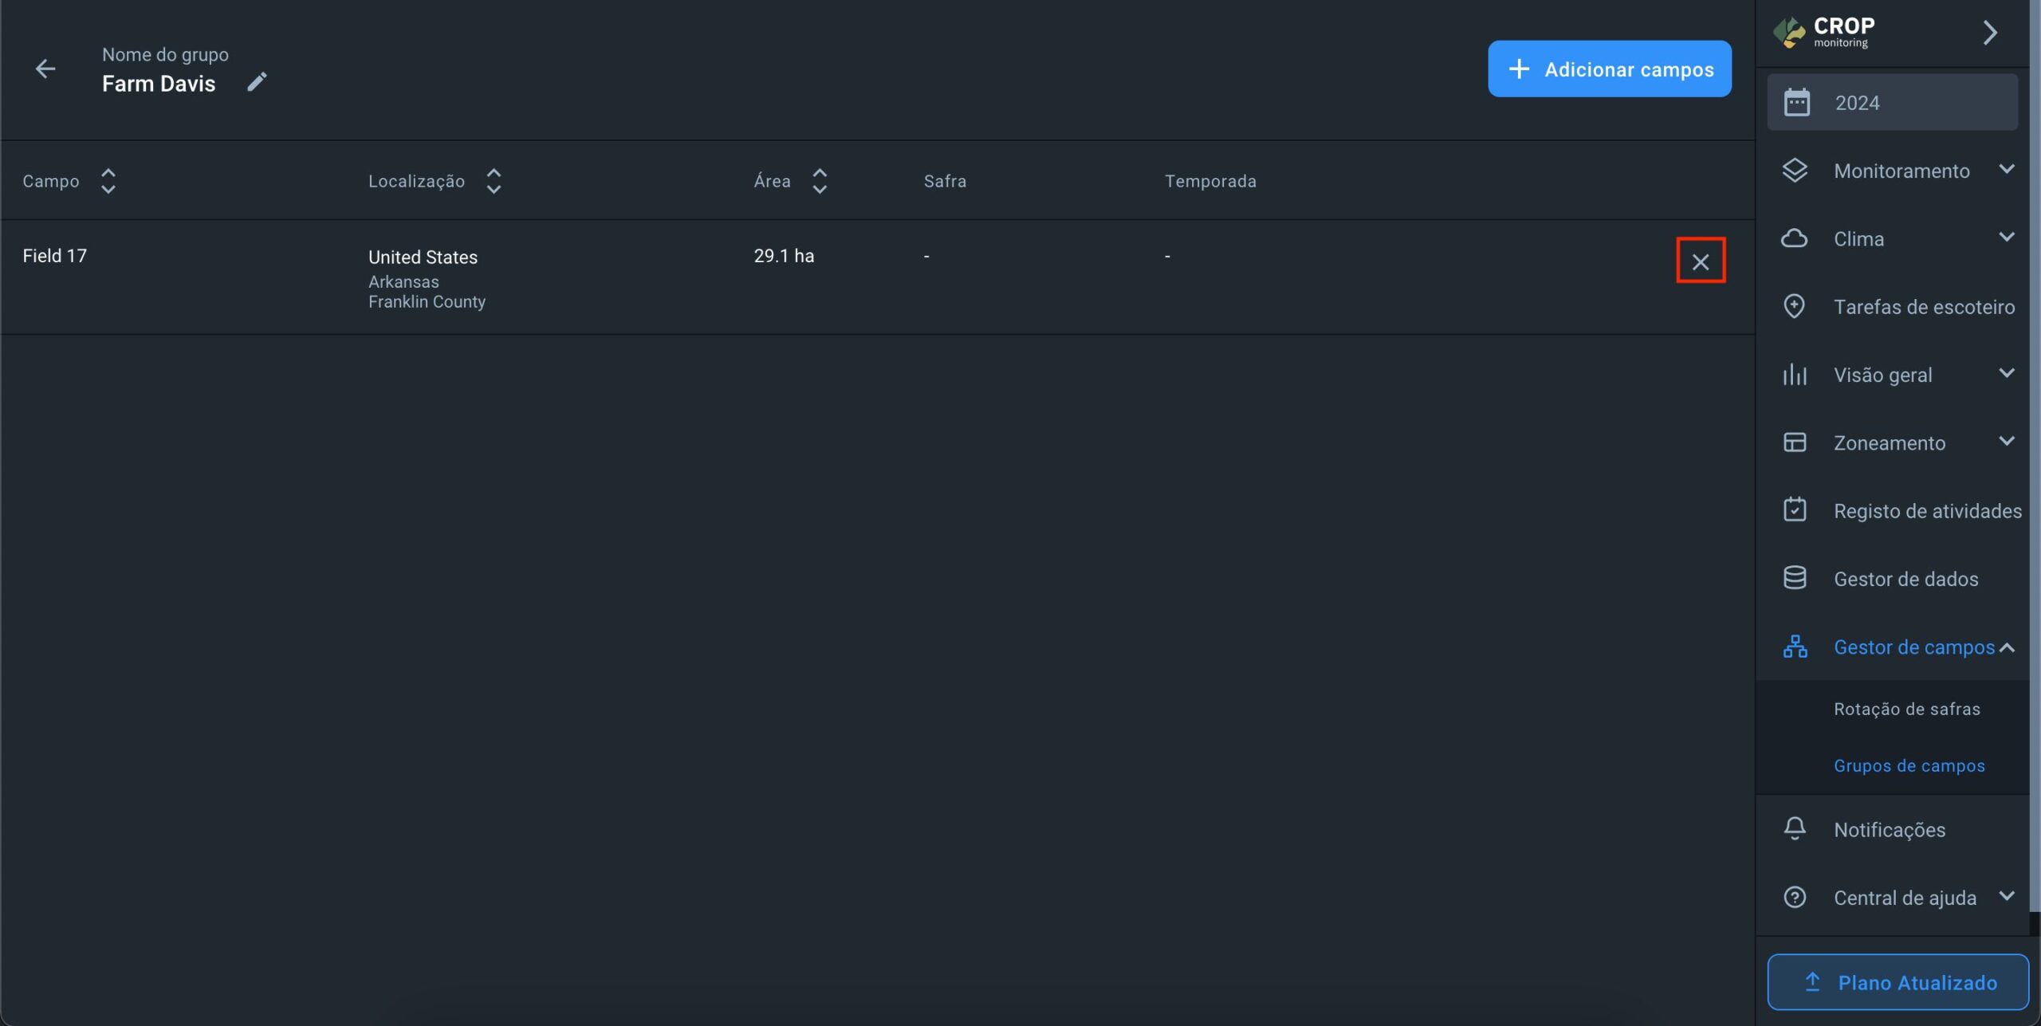Screen dimensions: 2041x1026
Task: Open the 2024 season selector
Action: (x=1892, y=103)
